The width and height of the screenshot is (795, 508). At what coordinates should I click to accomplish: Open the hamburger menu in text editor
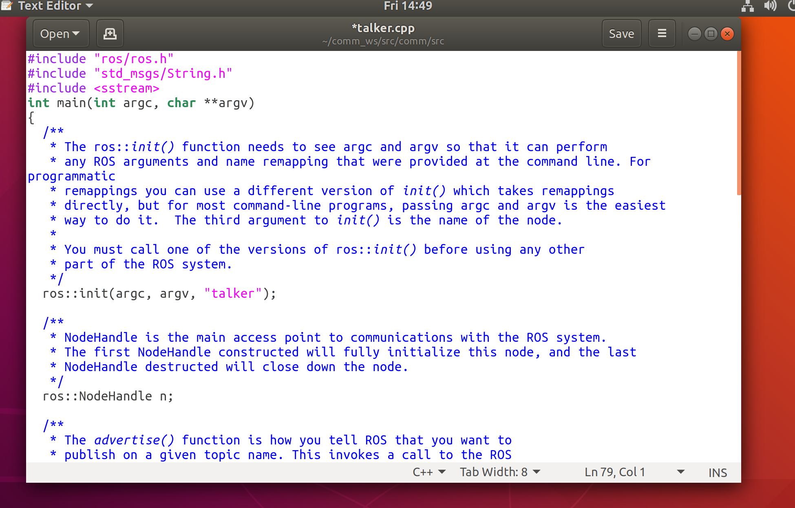click(660, 33)
